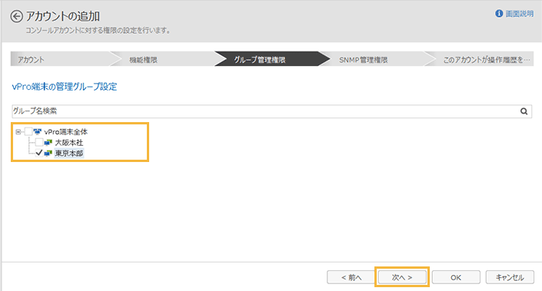The width and height of the screenshot is (542, 291).
Task: Focus the グループ名検索 search field
Action: (x=265, y=111)
